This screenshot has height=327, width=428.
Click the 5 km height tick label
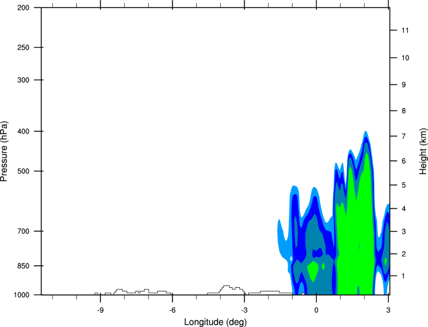[x=404, y=185]
